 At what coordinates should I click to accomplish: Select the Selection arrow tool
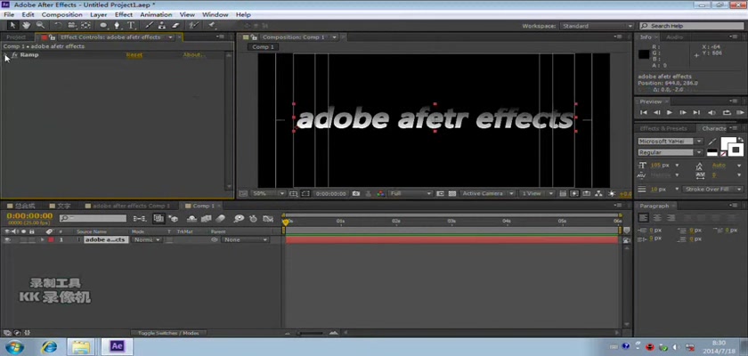coord(12,26)
